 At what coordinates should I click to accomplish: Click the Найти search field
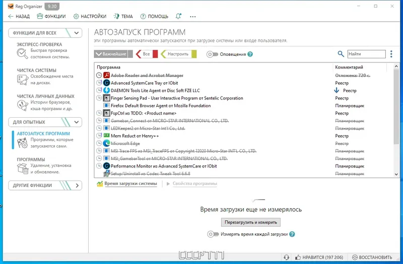pos(367,54)
